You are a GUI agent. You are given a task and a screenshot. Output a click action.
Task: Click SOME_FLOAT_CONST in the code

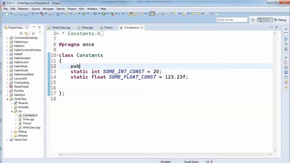(132, 77)
